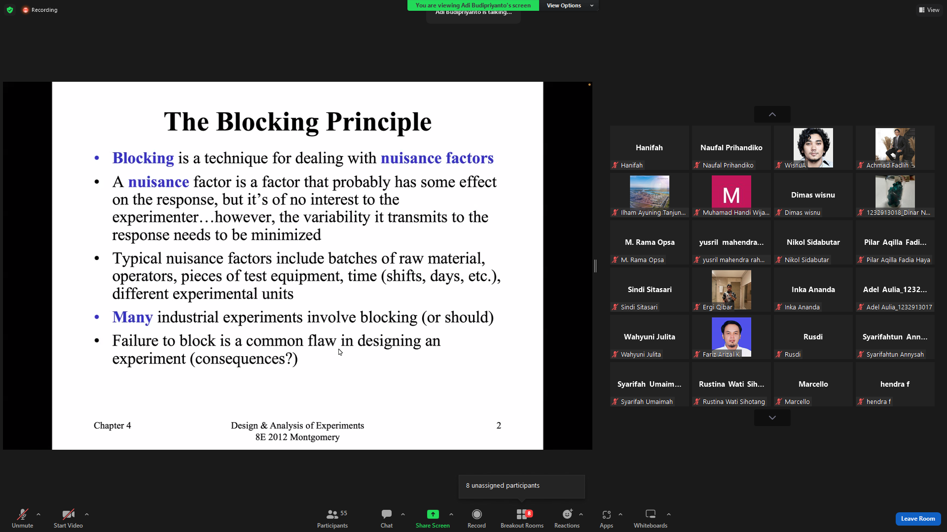Select Wahyuni Julita's tile

pyautogui.click(x=650, y=337)
